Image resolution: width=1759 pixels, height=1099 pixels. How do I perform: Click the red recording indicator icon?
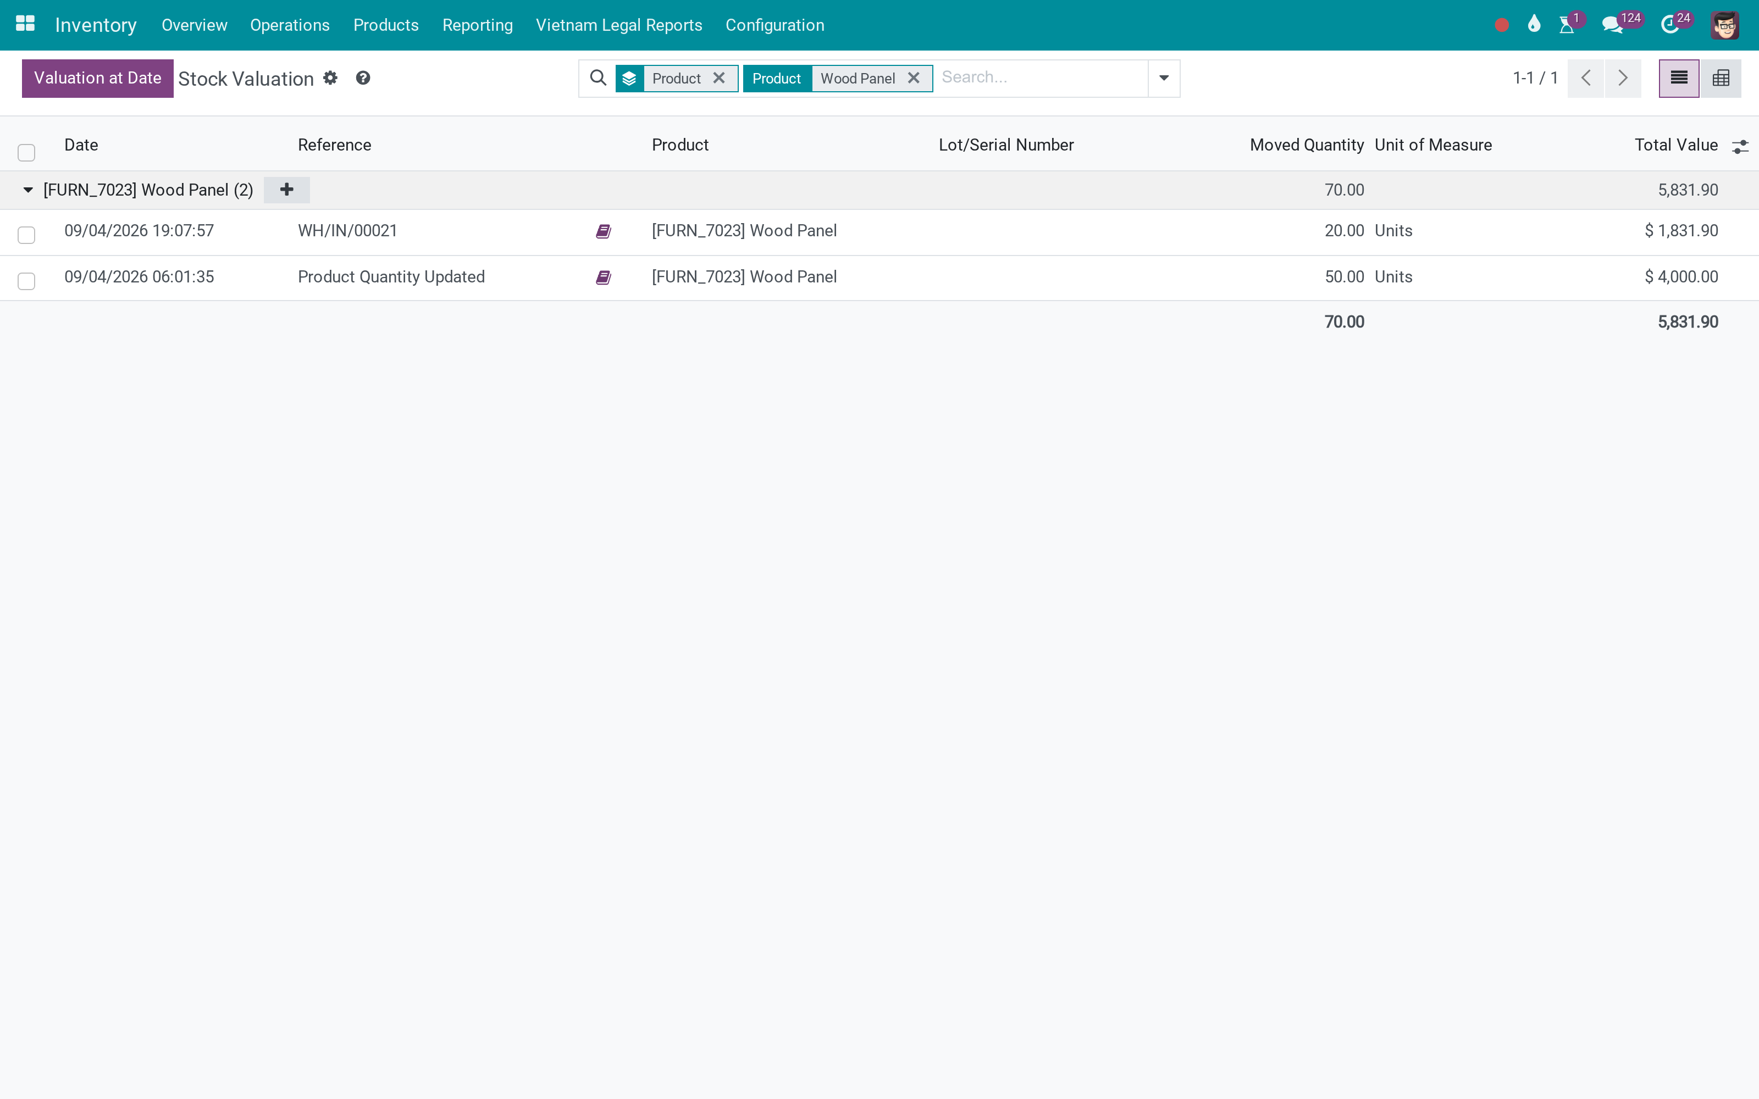[1502, 25]
